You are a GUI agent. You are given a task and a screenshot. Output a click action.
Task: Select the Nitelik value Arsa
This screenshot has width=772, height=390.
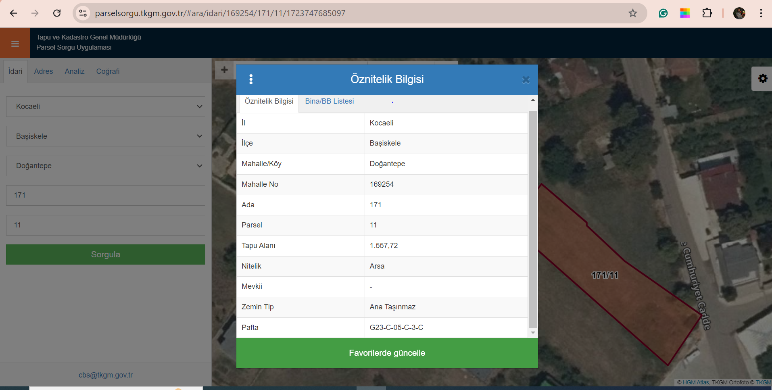tap(377, 266)
